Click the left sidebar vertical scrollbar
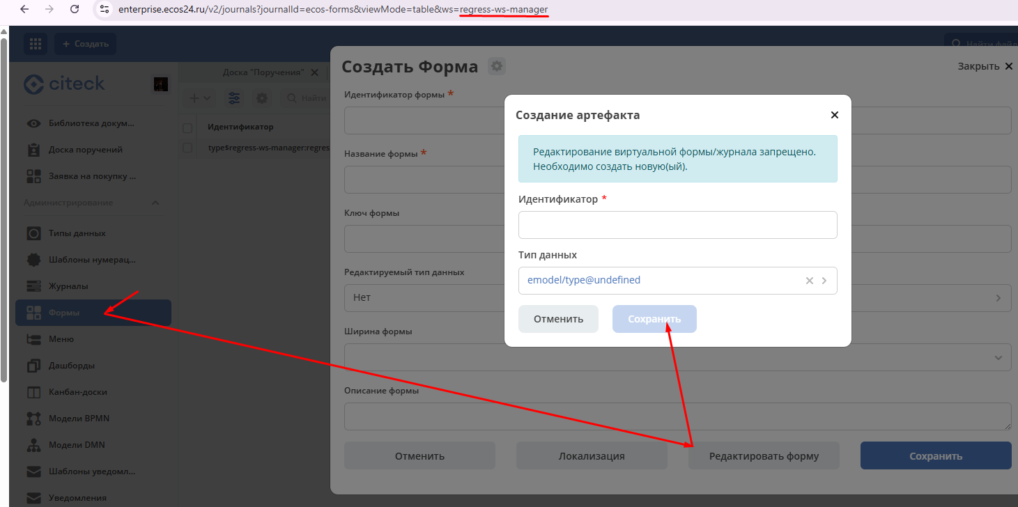 pyautogui.click(x=3, y=209)
